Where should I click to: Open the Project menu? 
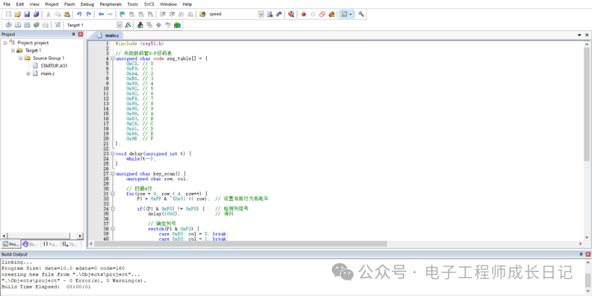[52, 4]
